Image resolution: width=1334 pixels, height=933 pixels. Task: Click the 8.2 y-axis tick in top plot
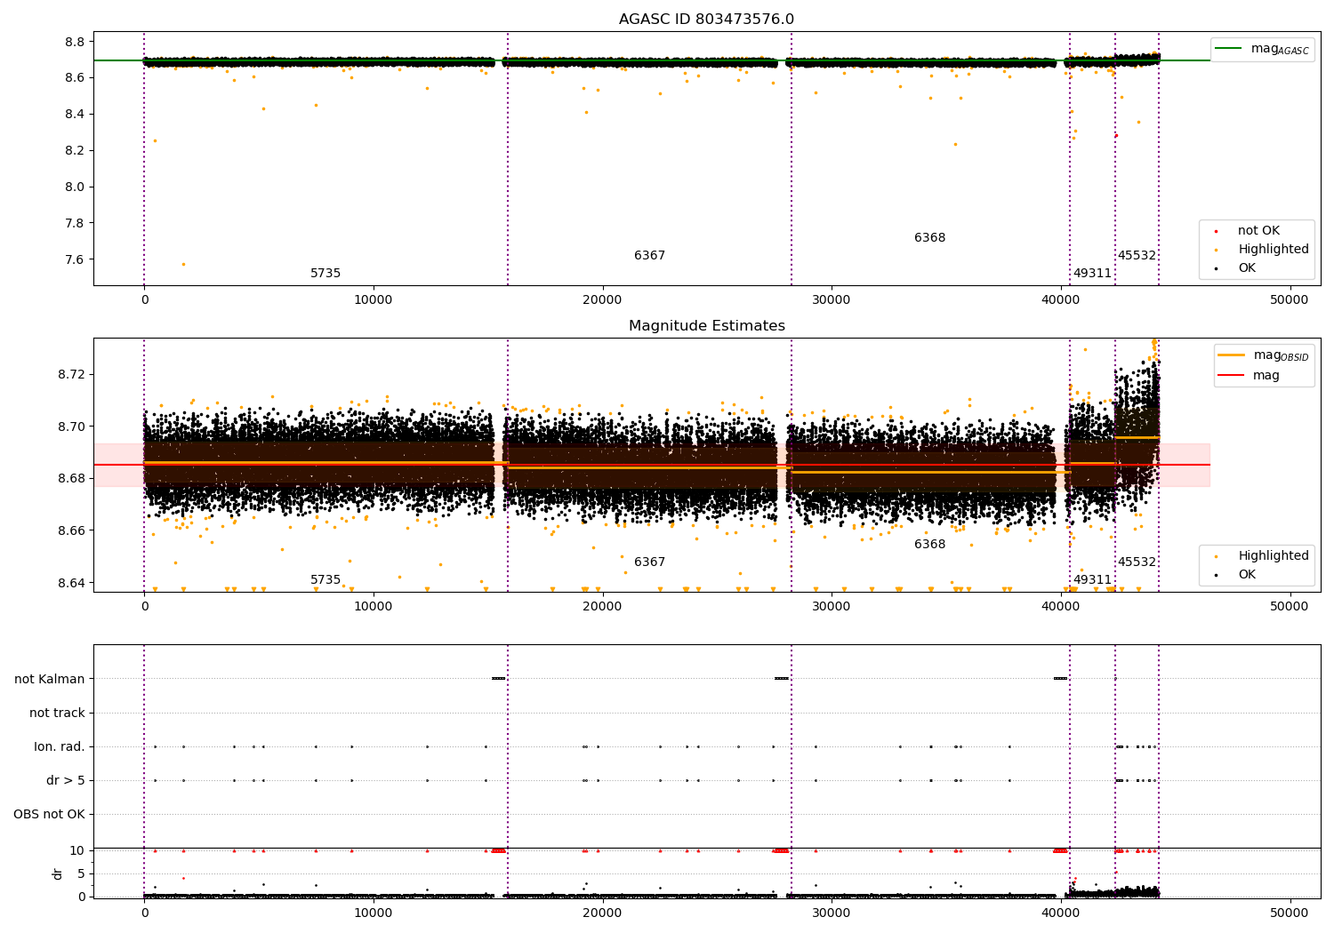75,150
